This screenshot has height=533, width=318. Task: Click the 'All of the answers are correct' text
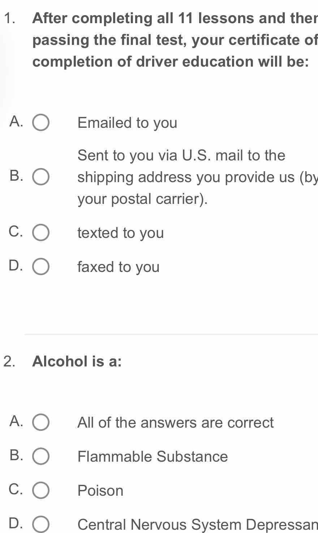(x=176, y=423)
